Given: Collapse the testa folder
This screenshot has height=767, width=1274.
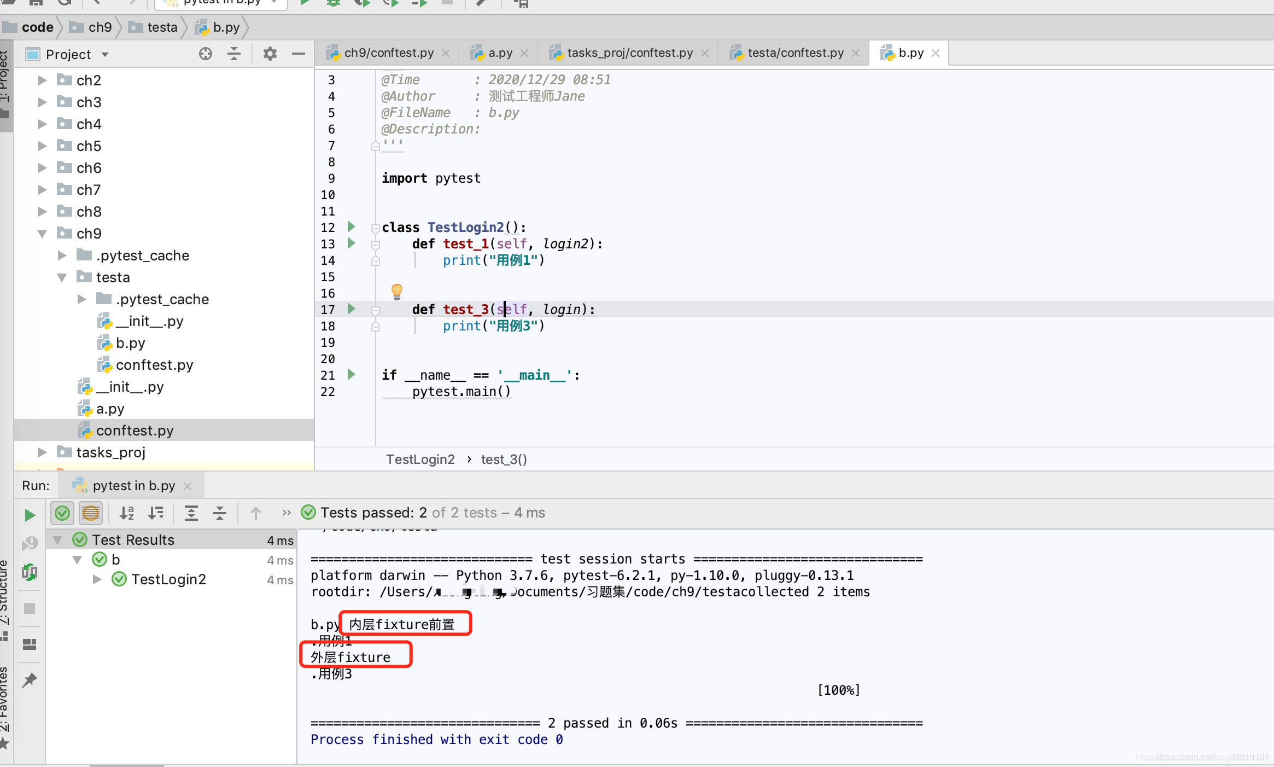Looking at the screenshot, I should point(62,277).
